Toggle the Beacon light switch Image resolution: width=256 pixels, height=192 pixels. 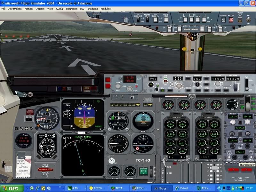[x=202, y=29]
